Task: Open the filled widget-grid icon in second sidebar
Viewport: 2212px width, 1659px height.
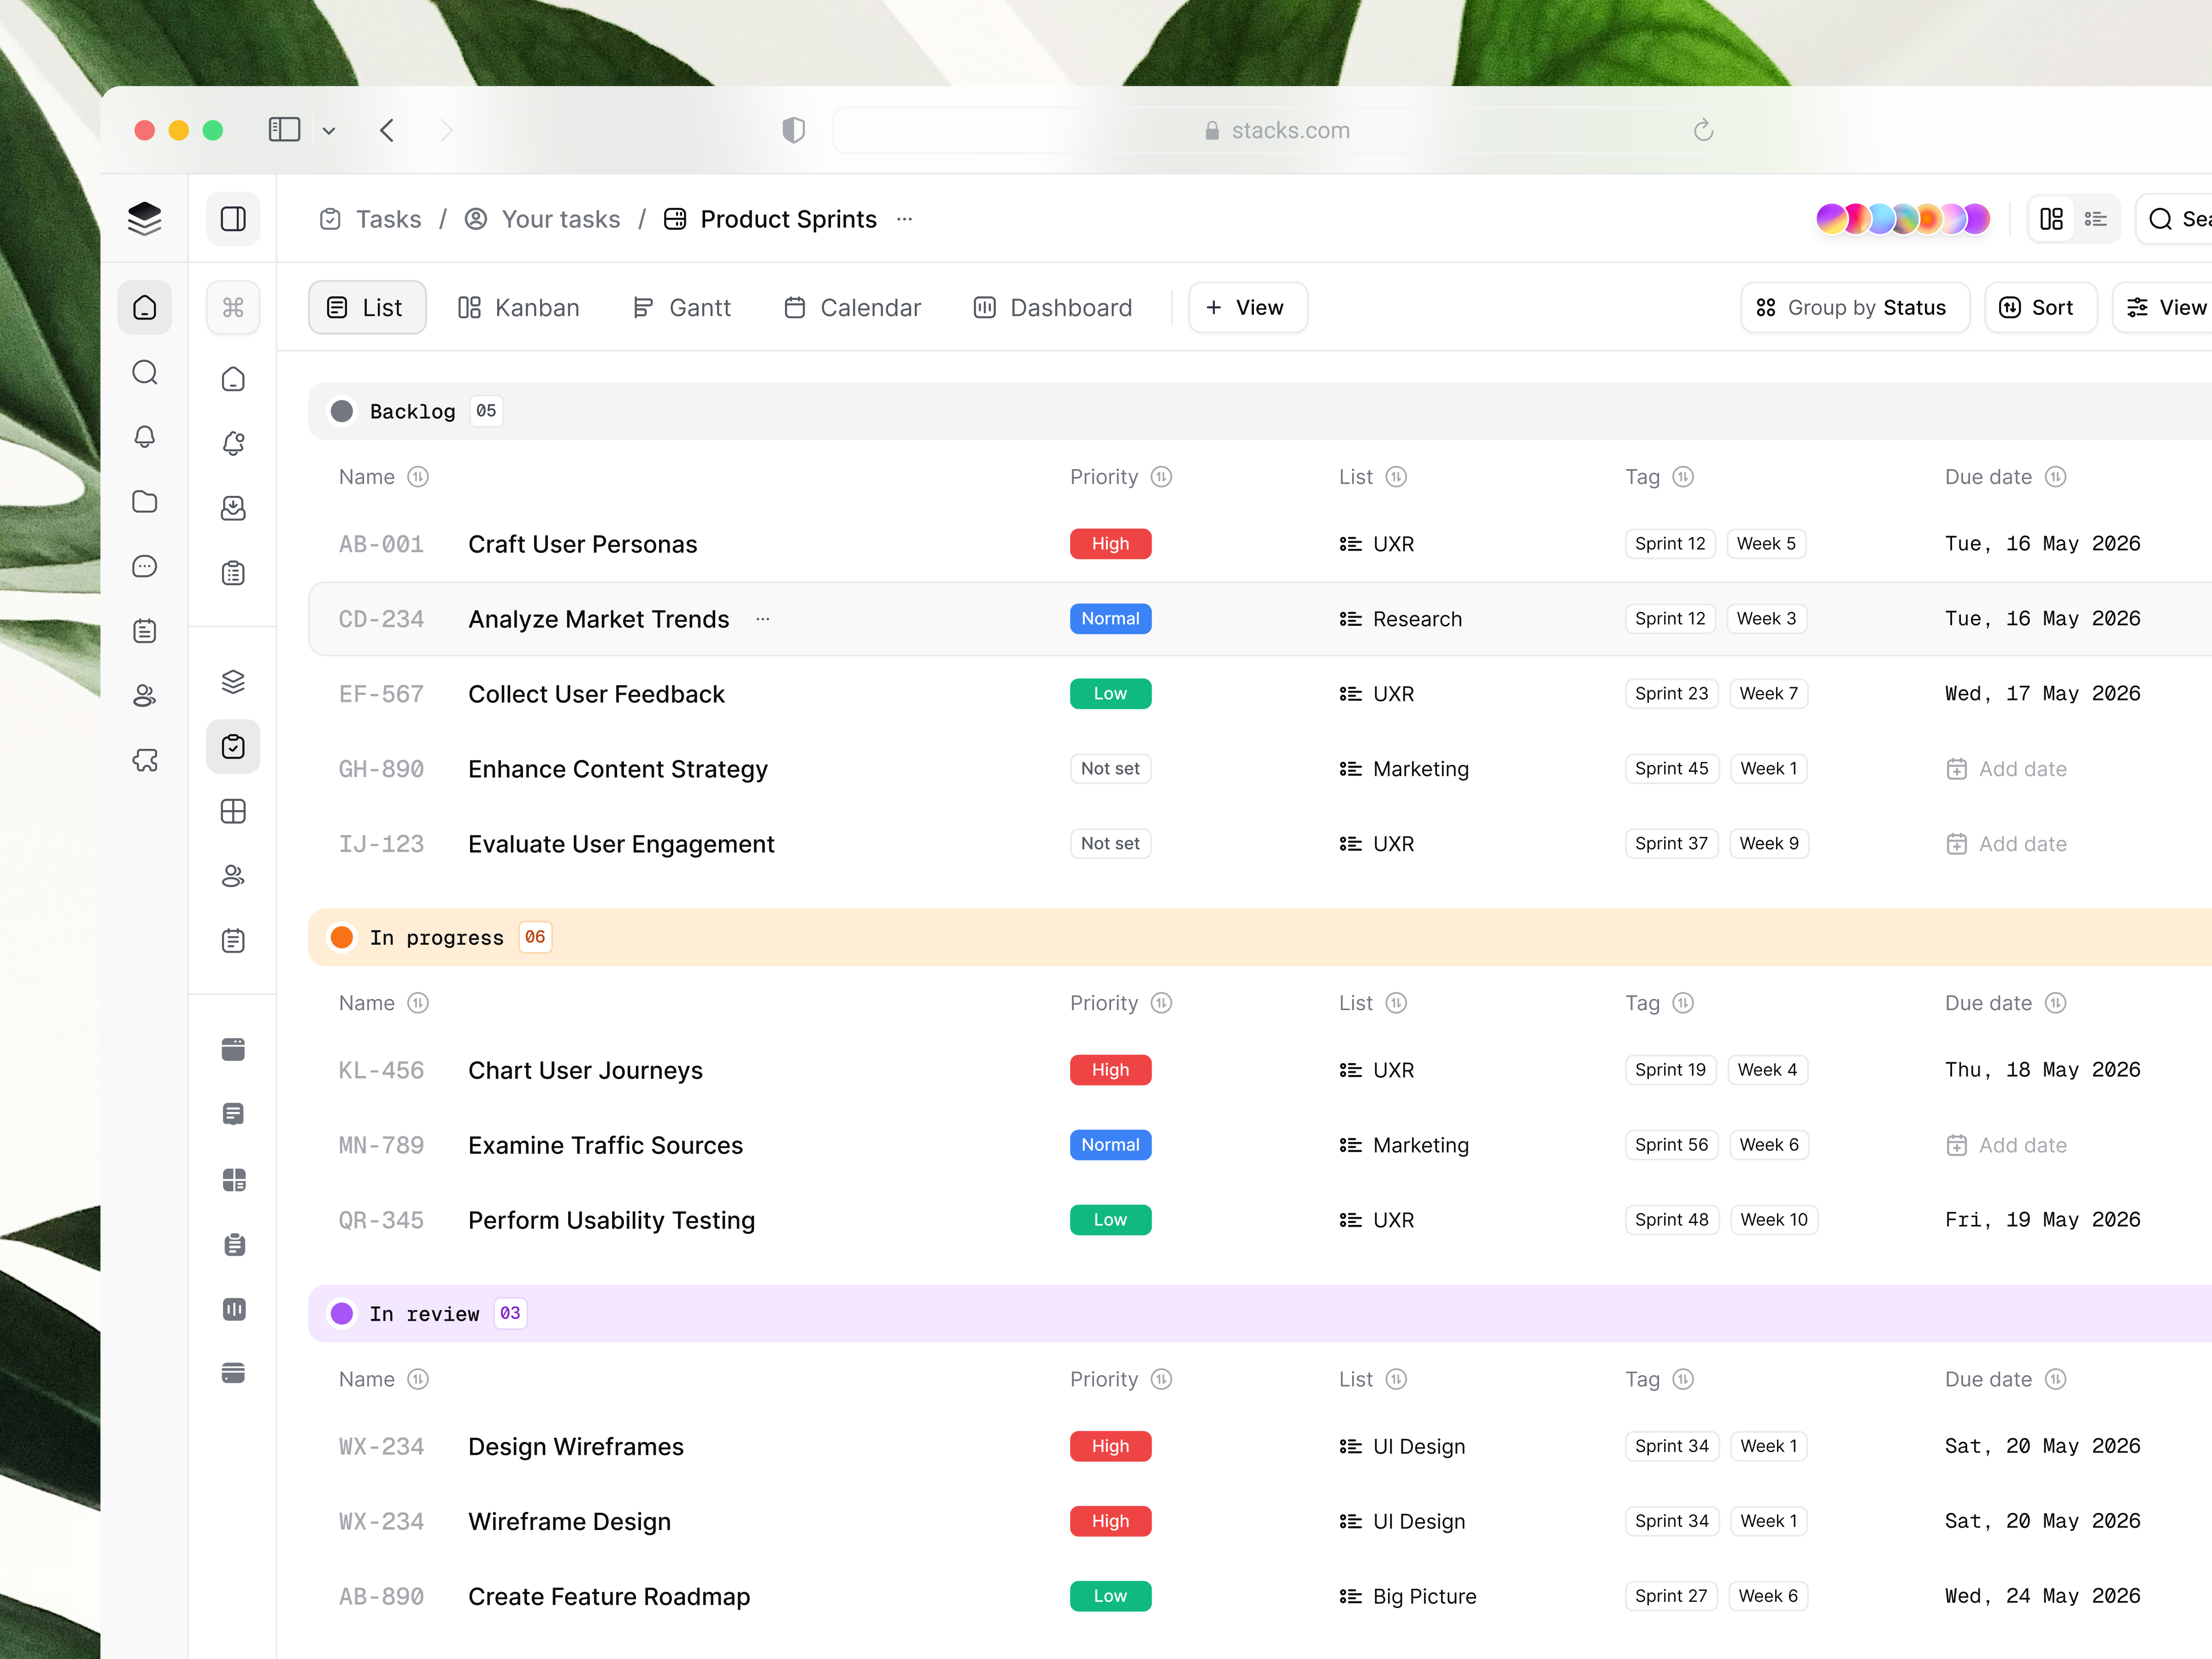Action: pos(233,1180)
